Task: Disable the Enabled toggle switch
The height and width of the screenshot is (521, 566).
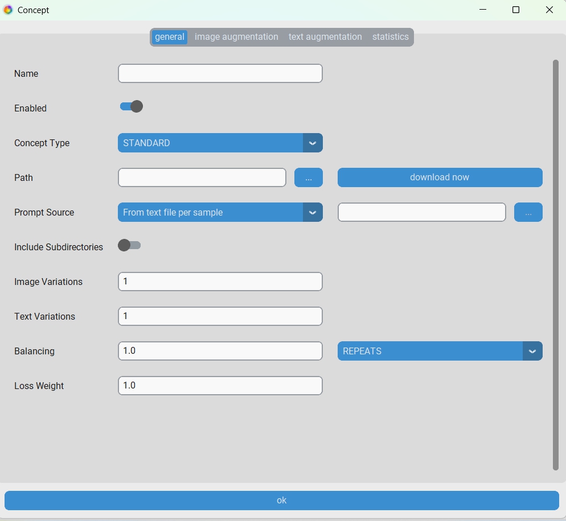Action: point(132,107)
